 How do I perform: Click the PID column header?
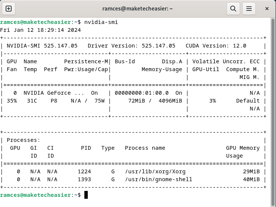[86, 148]
